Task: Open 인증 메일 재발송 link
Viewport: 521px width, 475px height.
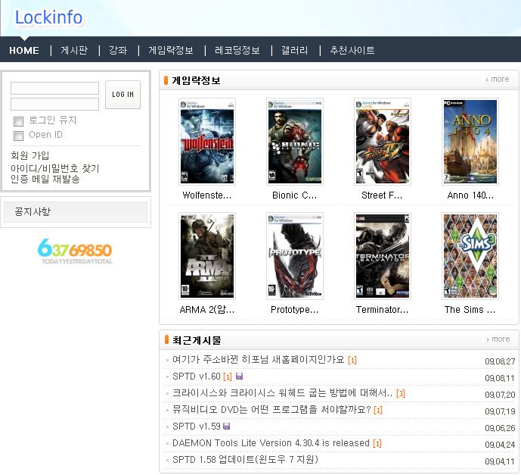Action: click(x=45, y=179)
